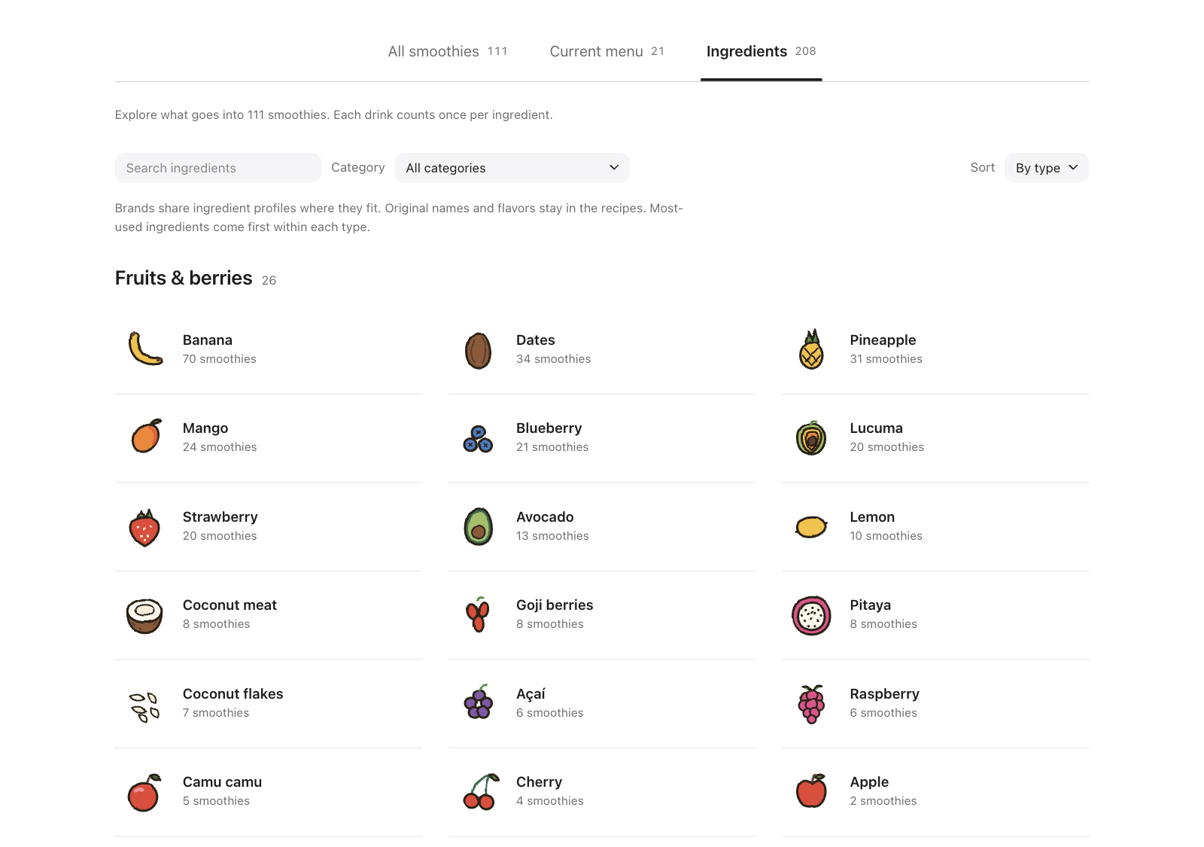Select the Pitaya ingredient name
The height and width of the screenshot is (847, 1204).
[x=871, y=605]
